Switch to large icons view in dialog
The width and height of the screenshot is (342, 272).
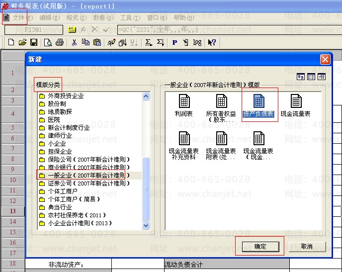coord(301,77)
